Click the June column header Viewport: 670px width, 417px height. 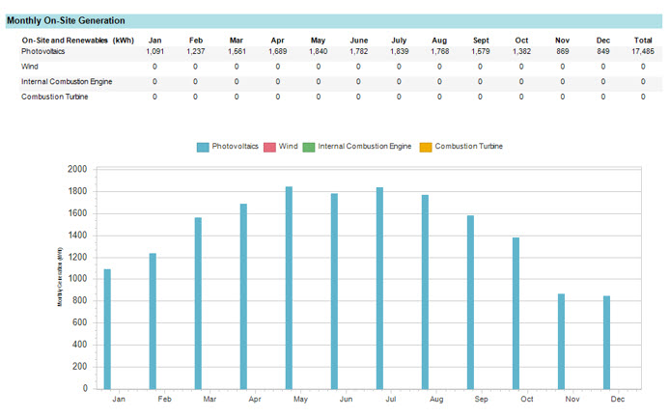pyautogui.click(x=359, y=41)
